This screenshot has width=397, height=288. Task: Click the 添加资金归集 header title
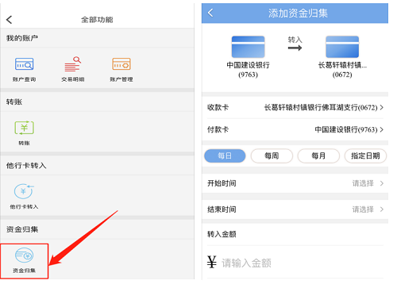tap(298, 13)
